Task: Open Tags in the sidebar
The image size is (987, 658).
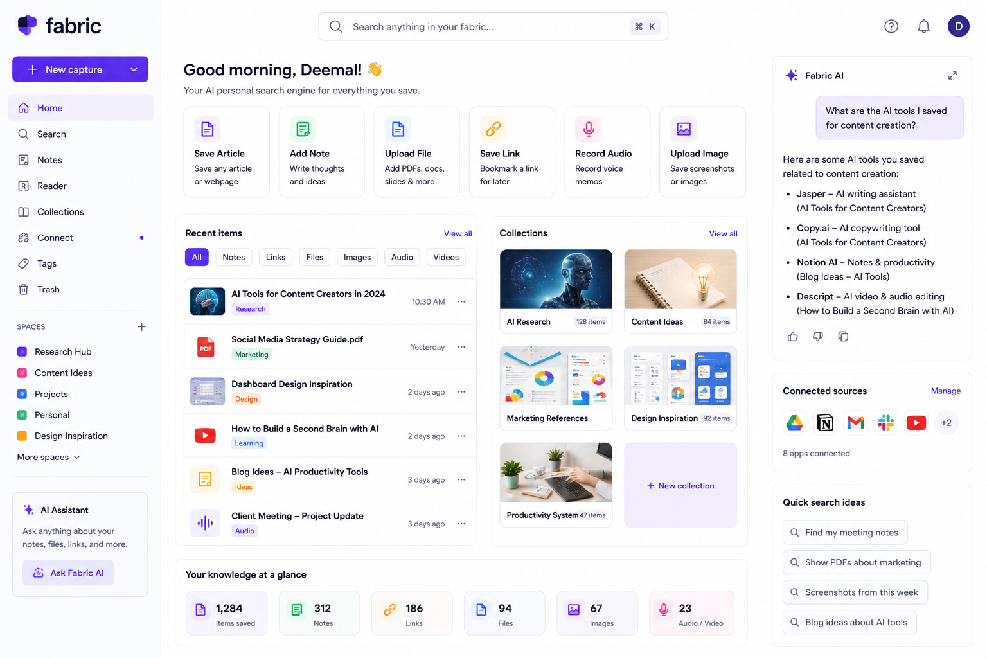Action: pos(81,263)
